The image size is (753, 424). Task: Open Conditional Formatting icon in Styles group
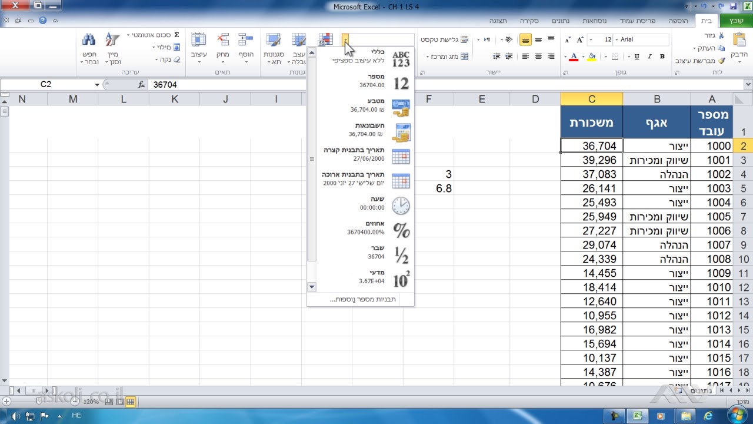pos(325,39)
